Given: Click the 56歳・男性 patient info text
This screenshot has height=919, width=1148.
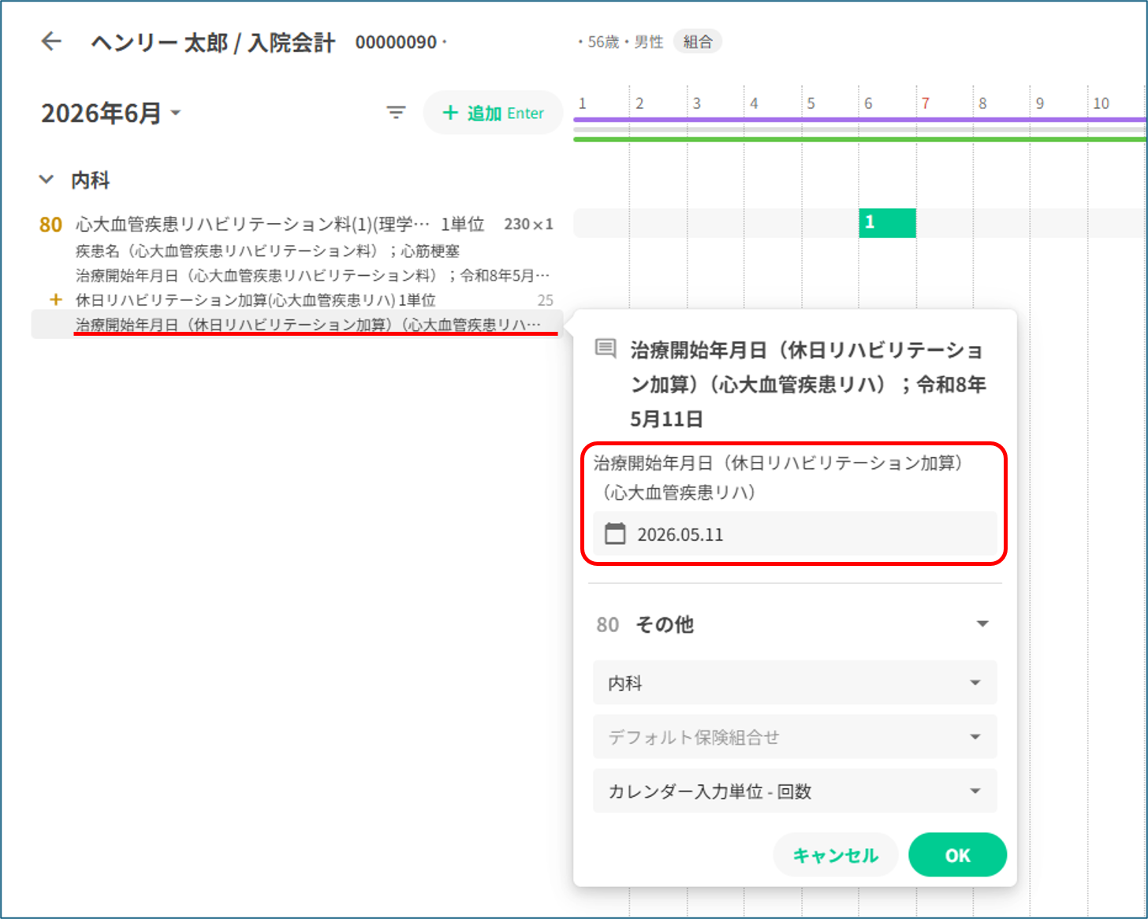Looking at the screenshot, I should click(626, 43).
